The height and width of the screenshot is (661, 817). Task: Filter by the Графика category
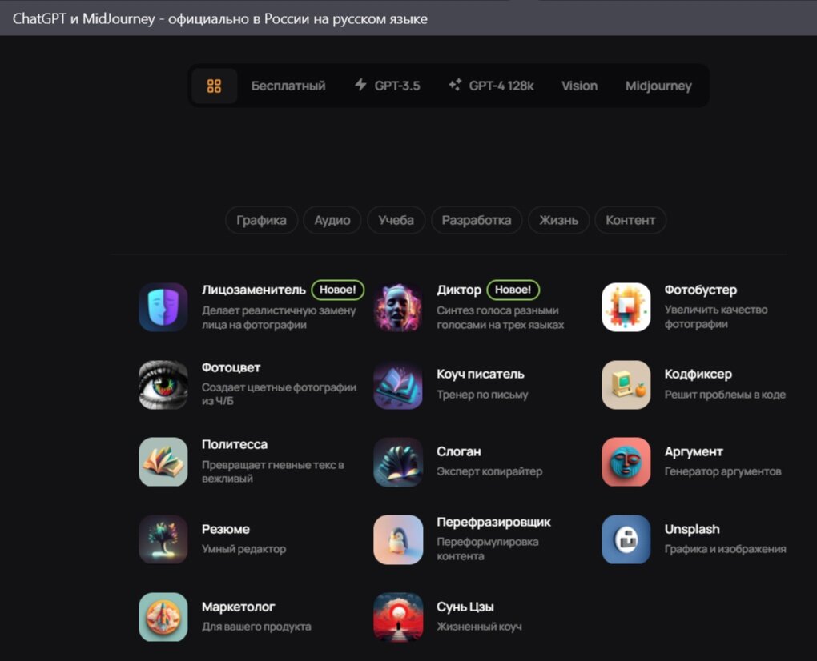tap(262, 220)
